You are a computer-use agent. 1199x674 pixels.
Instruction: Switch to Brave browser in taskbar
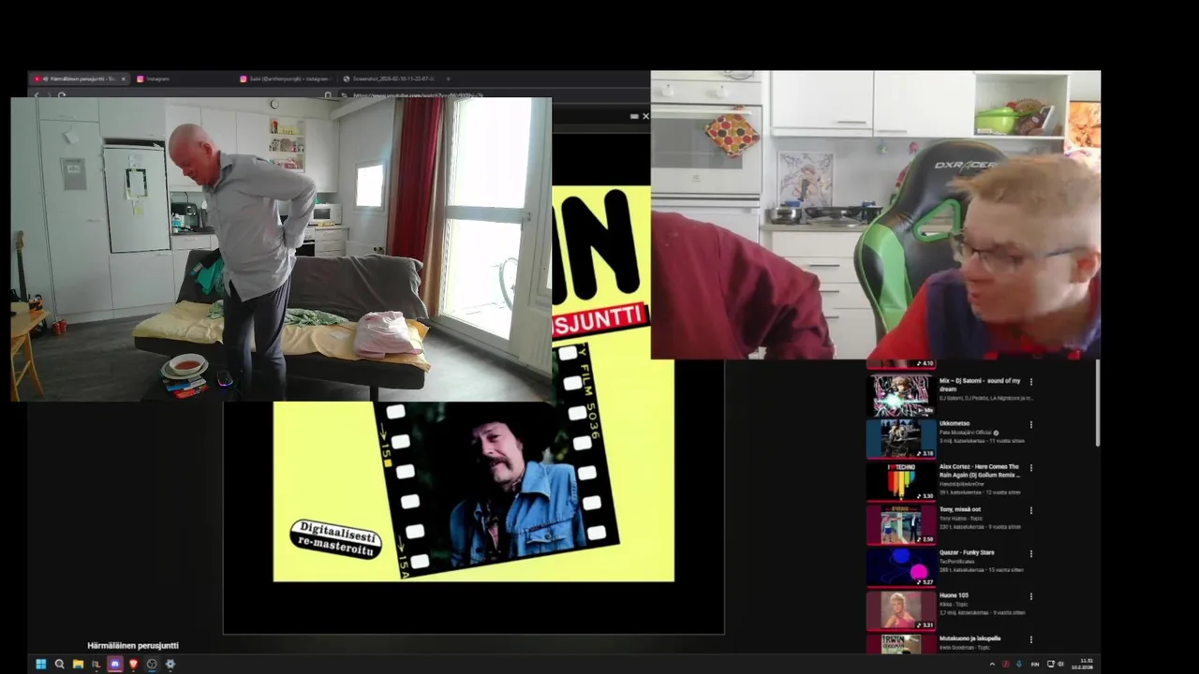click(133, 664)
